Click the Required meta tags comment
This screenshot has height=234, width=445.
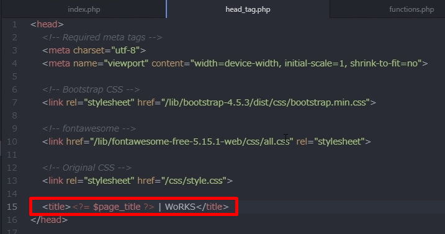click(x=102, y=37)
